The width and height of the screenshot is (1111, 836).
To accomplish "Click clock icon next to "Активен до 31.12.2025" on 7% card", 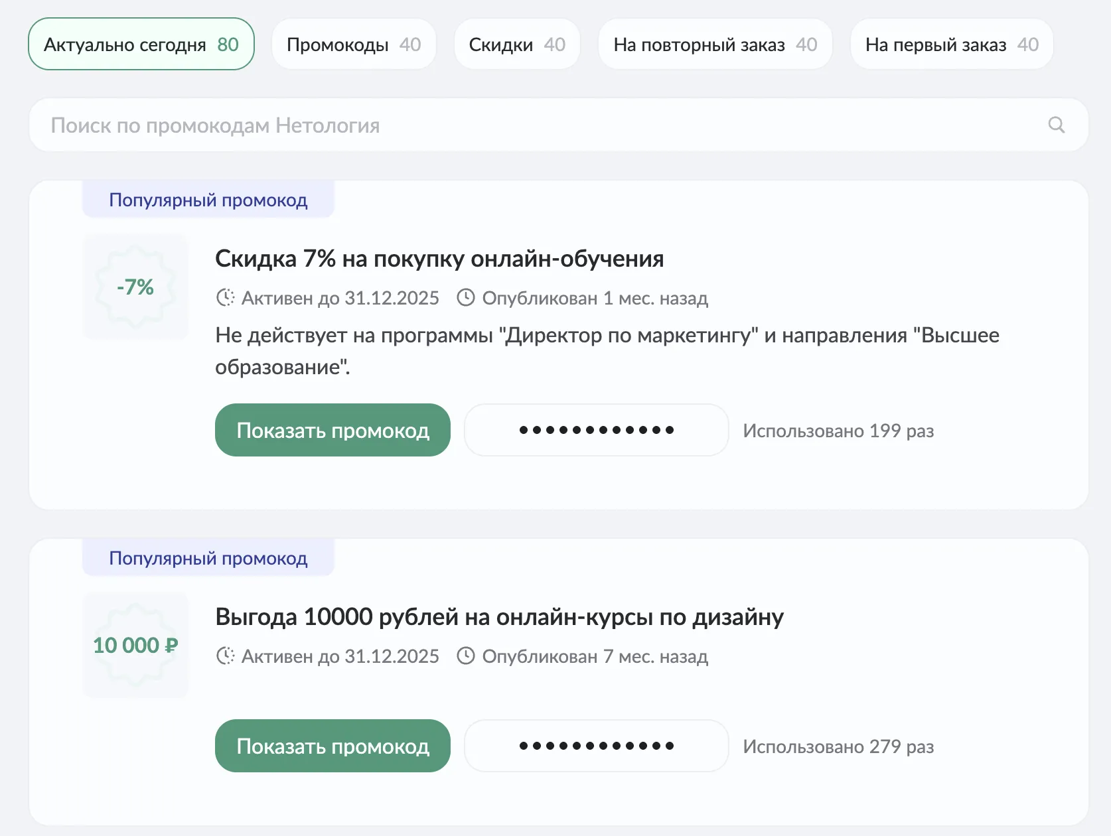I will (x=225, y=298).
